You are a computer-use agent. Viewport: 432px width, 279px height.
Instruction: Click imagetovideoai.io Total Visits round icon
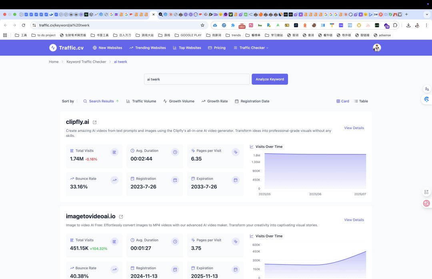(114, 241)
